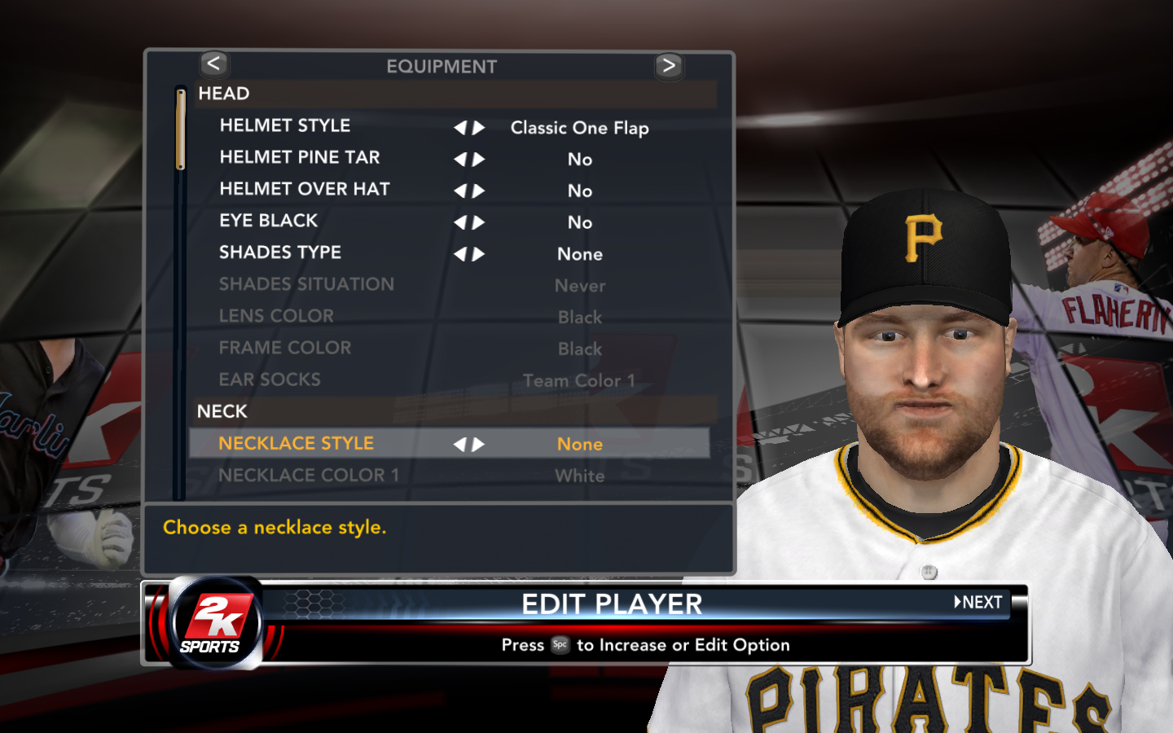
Task: Select the NECKLACE COLOR 1 White value
Action: 580,476
